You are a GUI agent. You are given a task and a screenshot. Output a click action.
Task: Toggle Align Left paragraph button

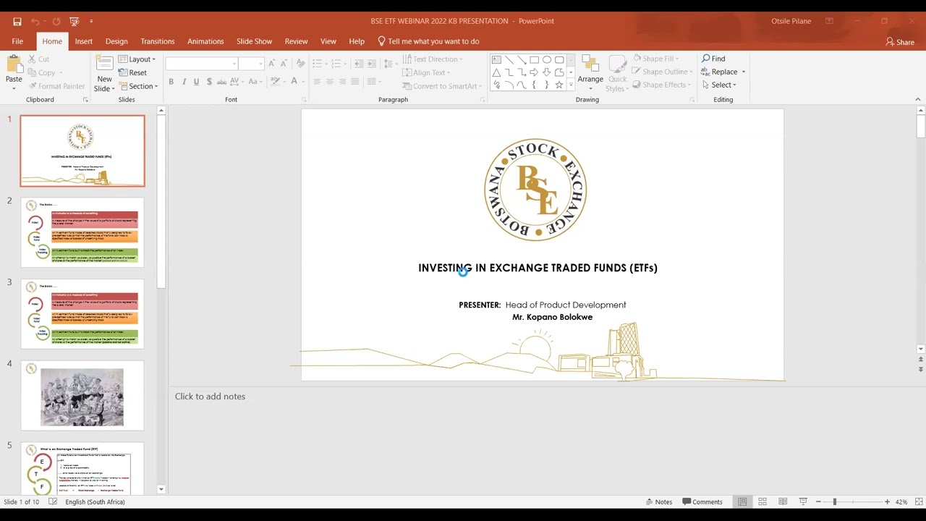tap(317, 82)
